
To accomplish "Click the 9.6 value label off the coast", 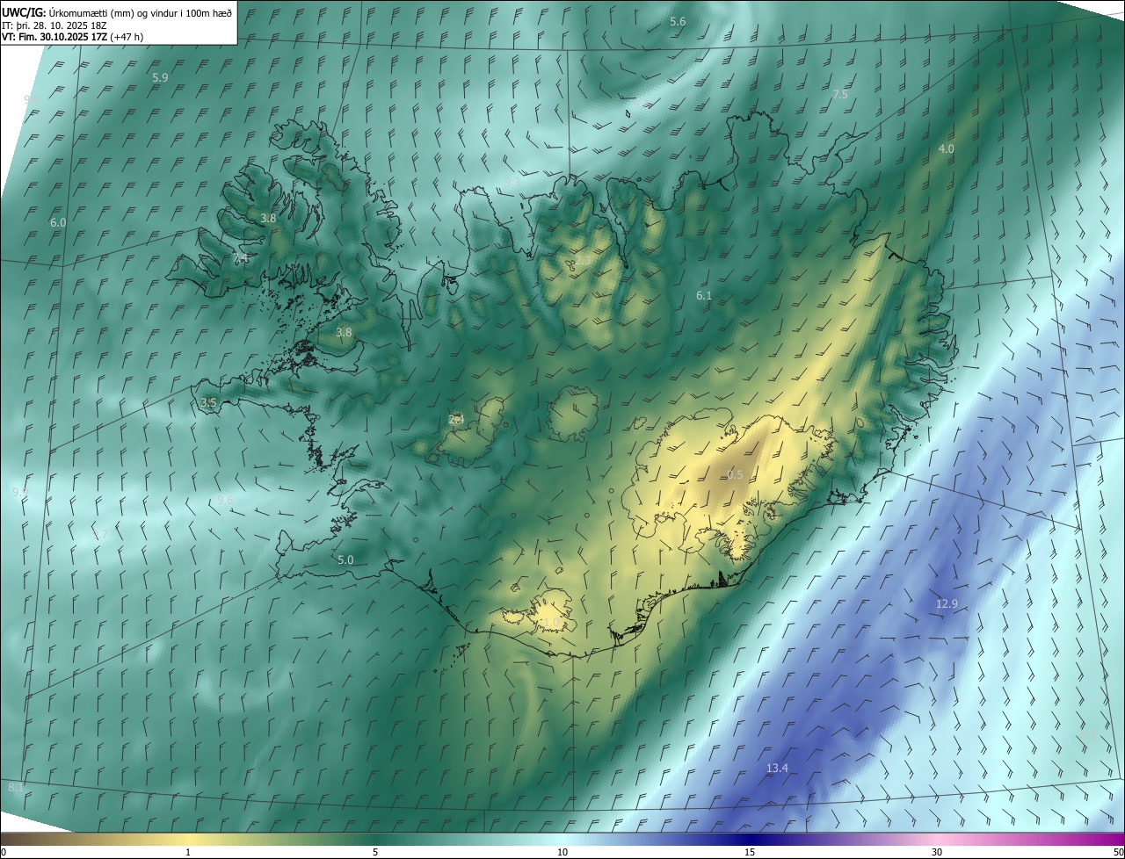I will tap(226, 499).
